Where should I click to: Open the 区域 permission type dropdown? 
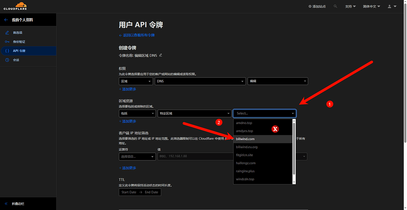(x=136, y=81)
